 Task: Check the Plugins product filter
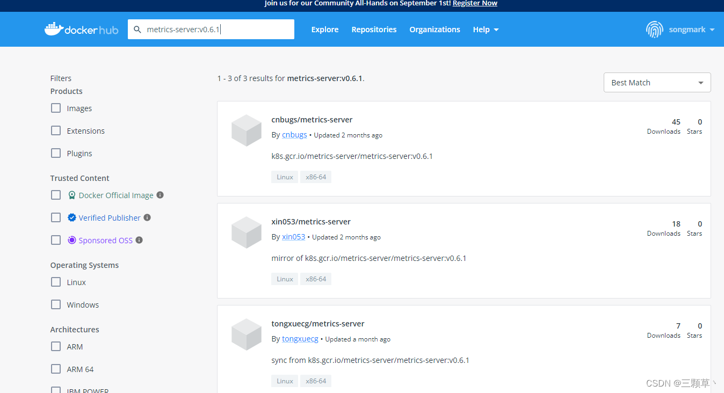pyautogui.click(x=56, y=153)
